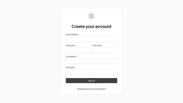The height and width of the screenshot is (103, 183).
Task: Click the Already have an account? text
Action: click(88, 89)
